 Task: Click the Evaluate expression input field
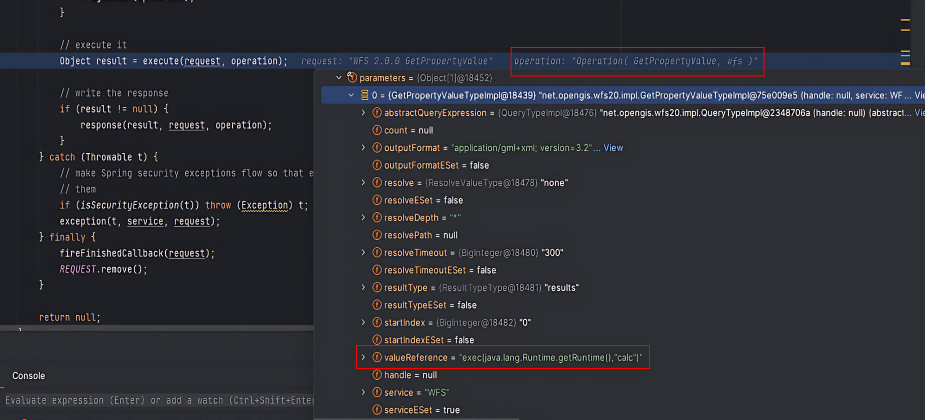(155, 400)
